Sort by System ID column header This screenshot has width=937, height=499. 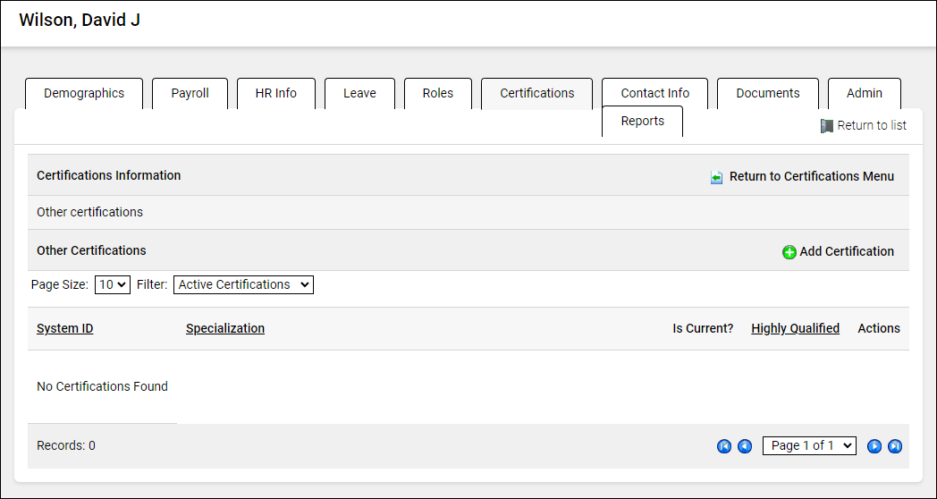[64, 328]
